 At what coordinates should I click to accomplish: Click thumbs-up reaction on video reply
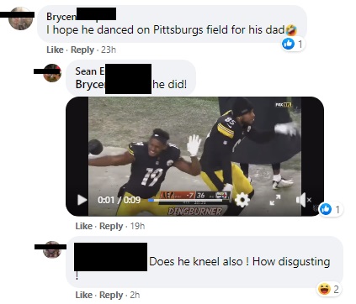[x=326, y=209]
